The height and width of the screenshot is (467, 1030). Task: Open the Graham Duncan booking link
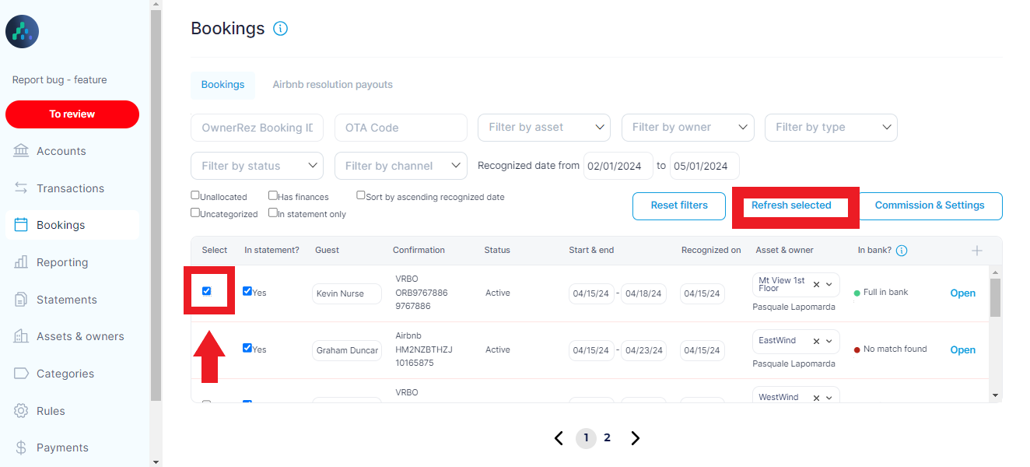[x=962, y=350]
